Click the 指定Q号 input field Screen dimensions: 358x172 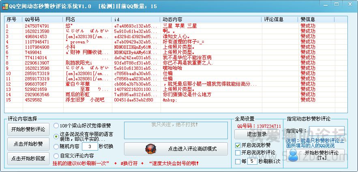(x=327, y=131)
